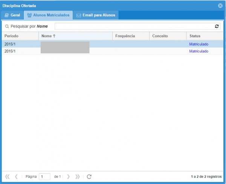
Task: Click Matriculado status in second row
Action: [199, 51]
